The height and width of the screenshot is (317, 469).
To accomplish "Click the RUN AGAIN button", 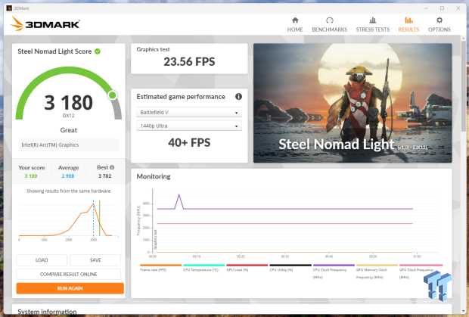I will pos(70,288).
